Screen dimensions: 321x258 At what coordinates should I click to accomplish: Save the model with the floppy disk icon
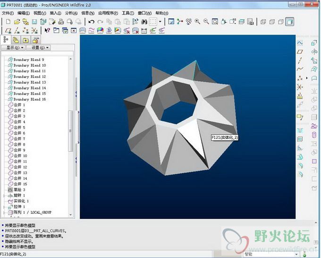34,22
